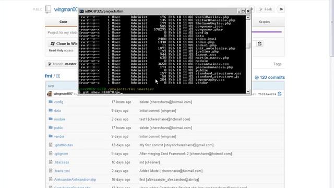Click the wingman007 avatar thumbnail
Viewport: 334px width, 188px height.
tap(50, 94)
